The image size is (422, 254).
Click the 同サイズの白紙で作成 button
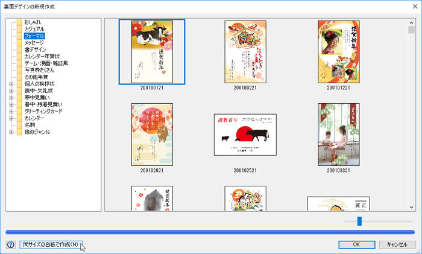[x=51, y=244]
